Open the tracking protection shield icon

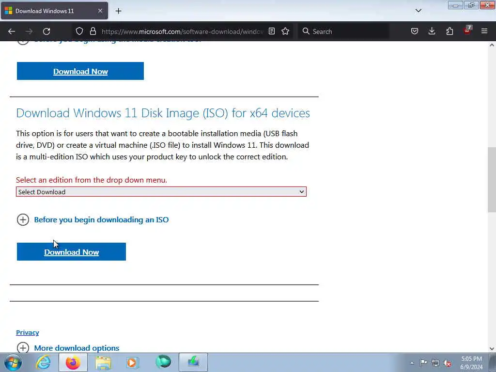point(79,31)
